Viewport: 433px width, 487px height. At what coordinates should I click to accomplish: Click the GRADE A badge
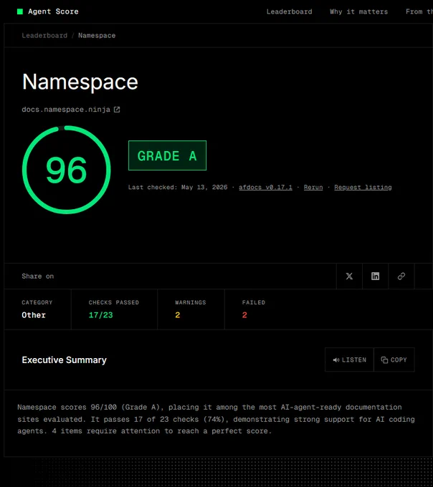click(167, 155)
